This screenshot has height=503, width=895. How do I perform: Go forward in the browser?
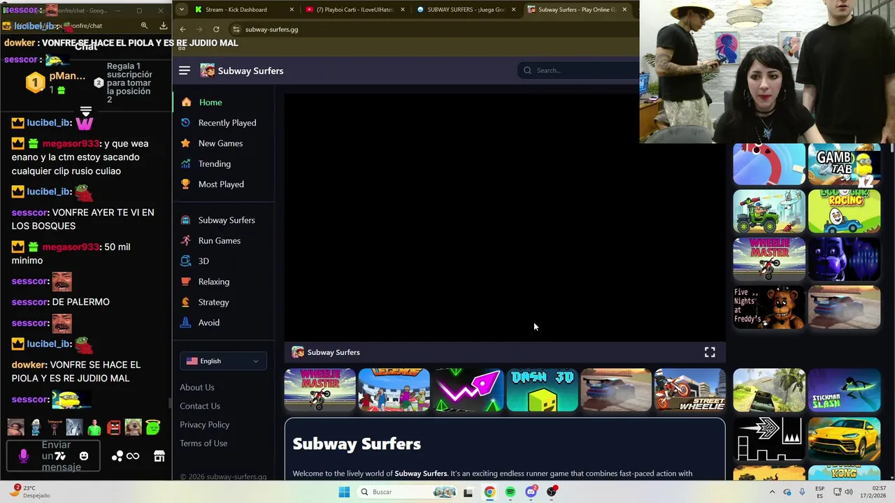pyautogui.click(x=199, y=29)
